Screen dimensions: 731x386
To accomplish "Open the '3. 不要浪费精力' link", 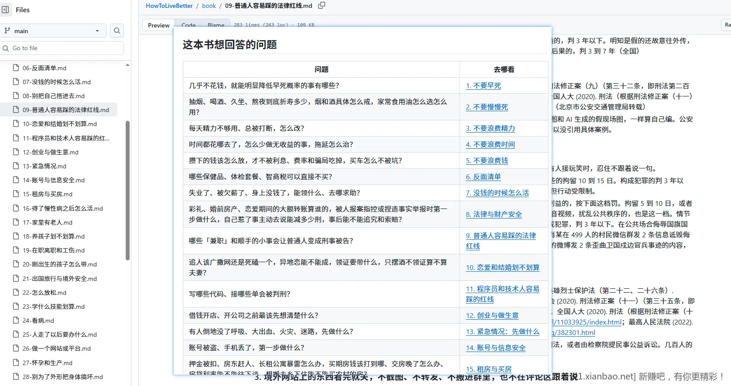I will point(490,129).
